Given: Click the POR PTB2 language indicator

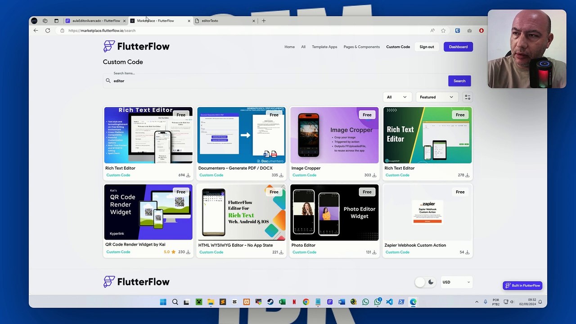Looking at the screenshot, I should click(x=495, y=302).
